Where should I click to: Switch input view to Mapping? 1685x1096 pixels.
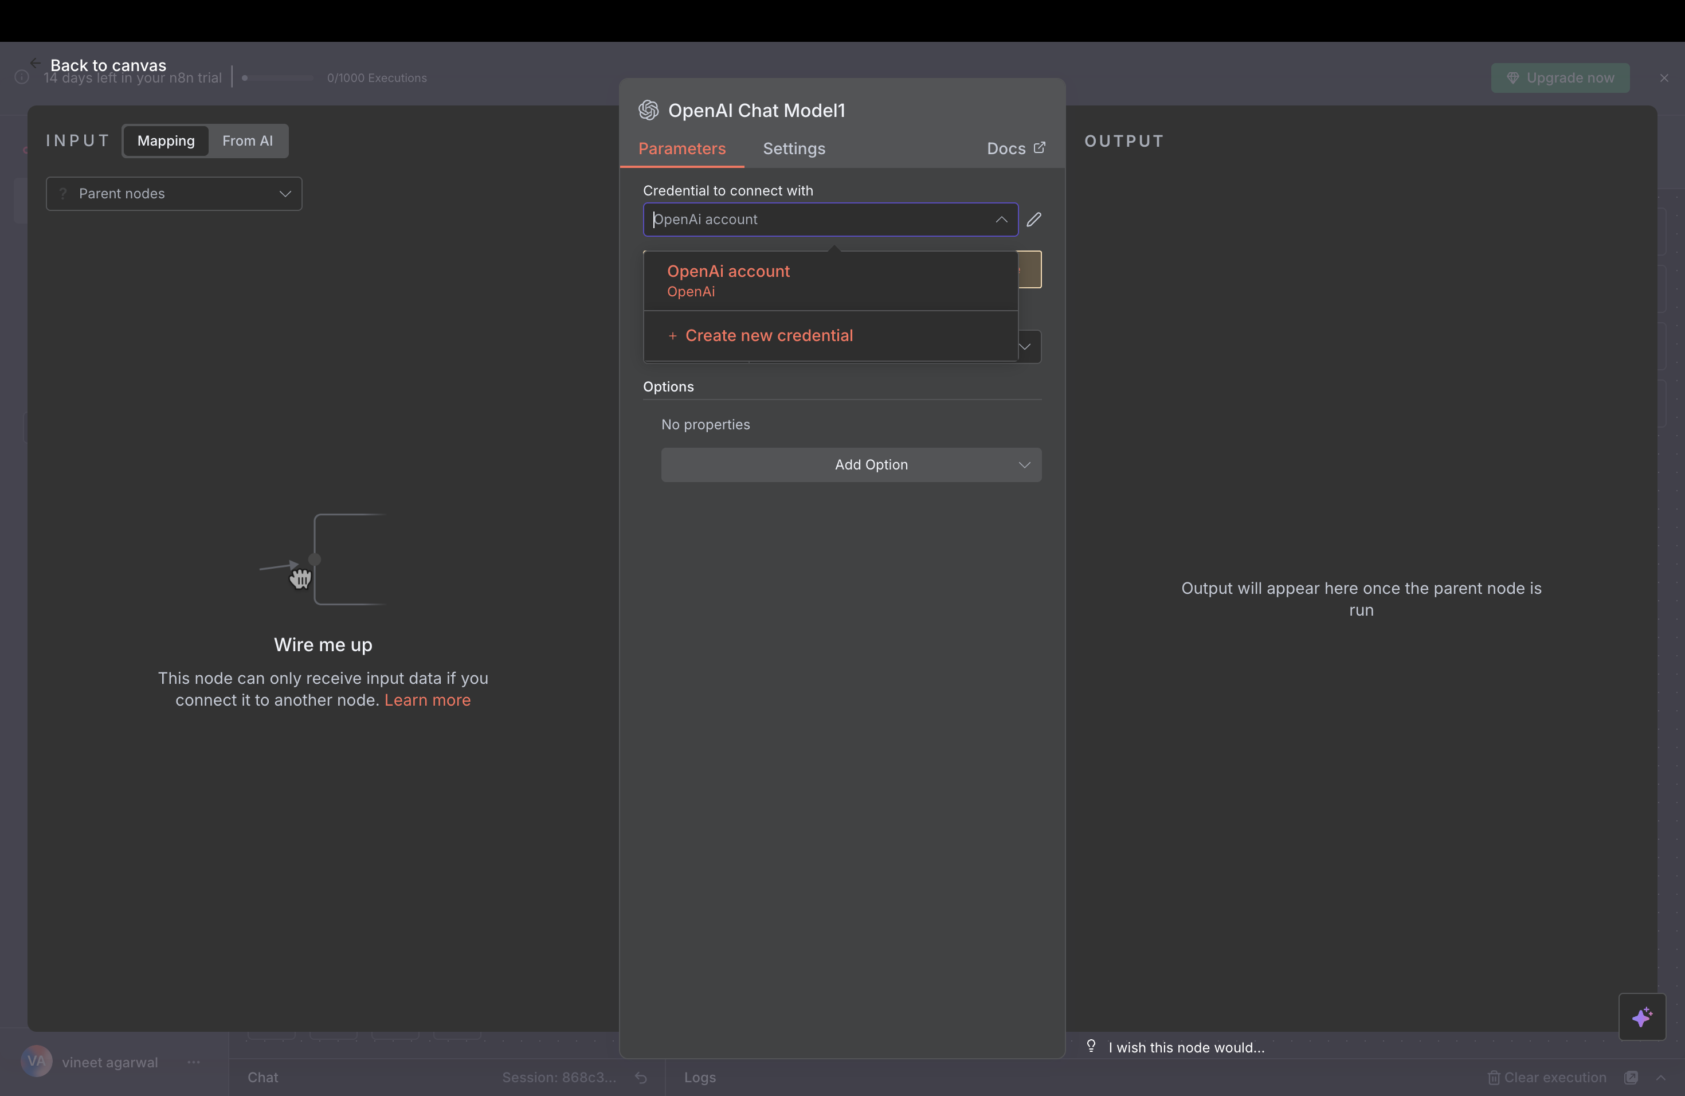166,141
